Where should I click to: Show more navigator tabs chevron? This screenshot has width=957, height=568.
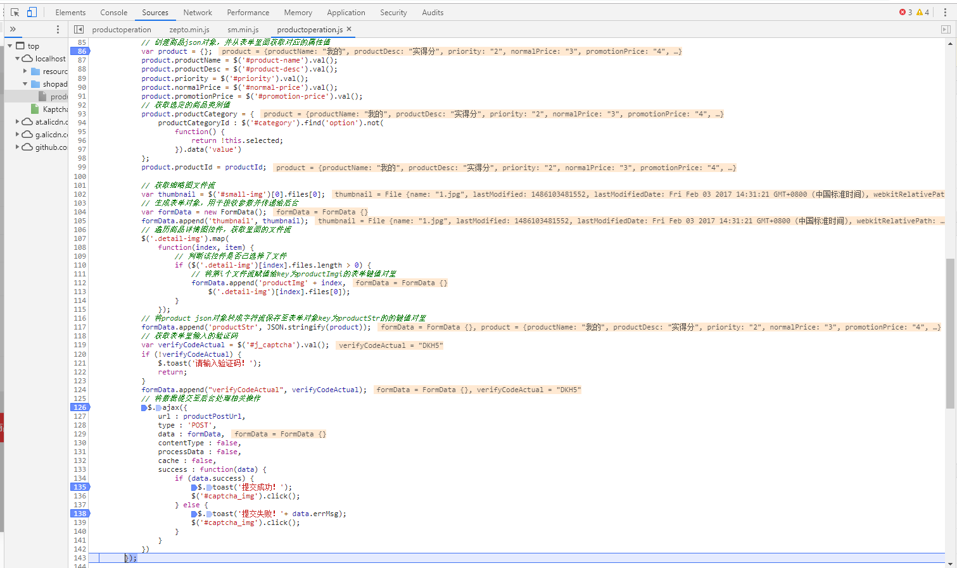13,29
